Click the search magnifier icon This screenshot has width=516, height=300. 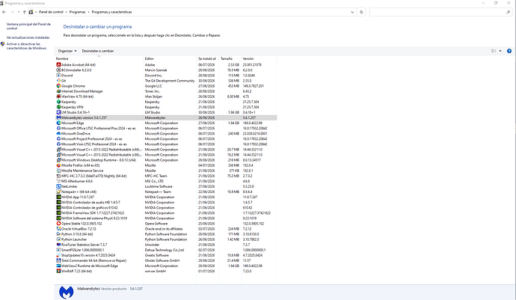(509, 12)
